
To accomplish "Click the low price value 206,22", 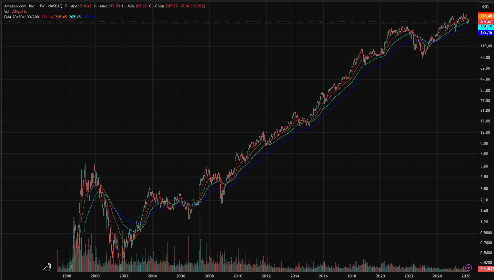I will (x=141, y=6).
